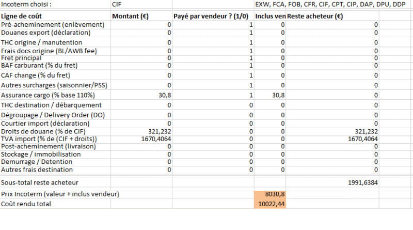Select the Reste acheteur value for Assurance cargo
Screen dimensions: 413x230
(332, 95)
